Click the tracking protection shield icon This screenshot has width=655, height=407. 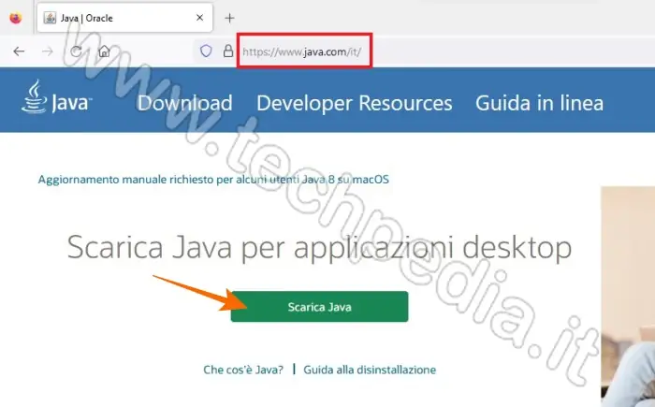(x=206, y=51)
